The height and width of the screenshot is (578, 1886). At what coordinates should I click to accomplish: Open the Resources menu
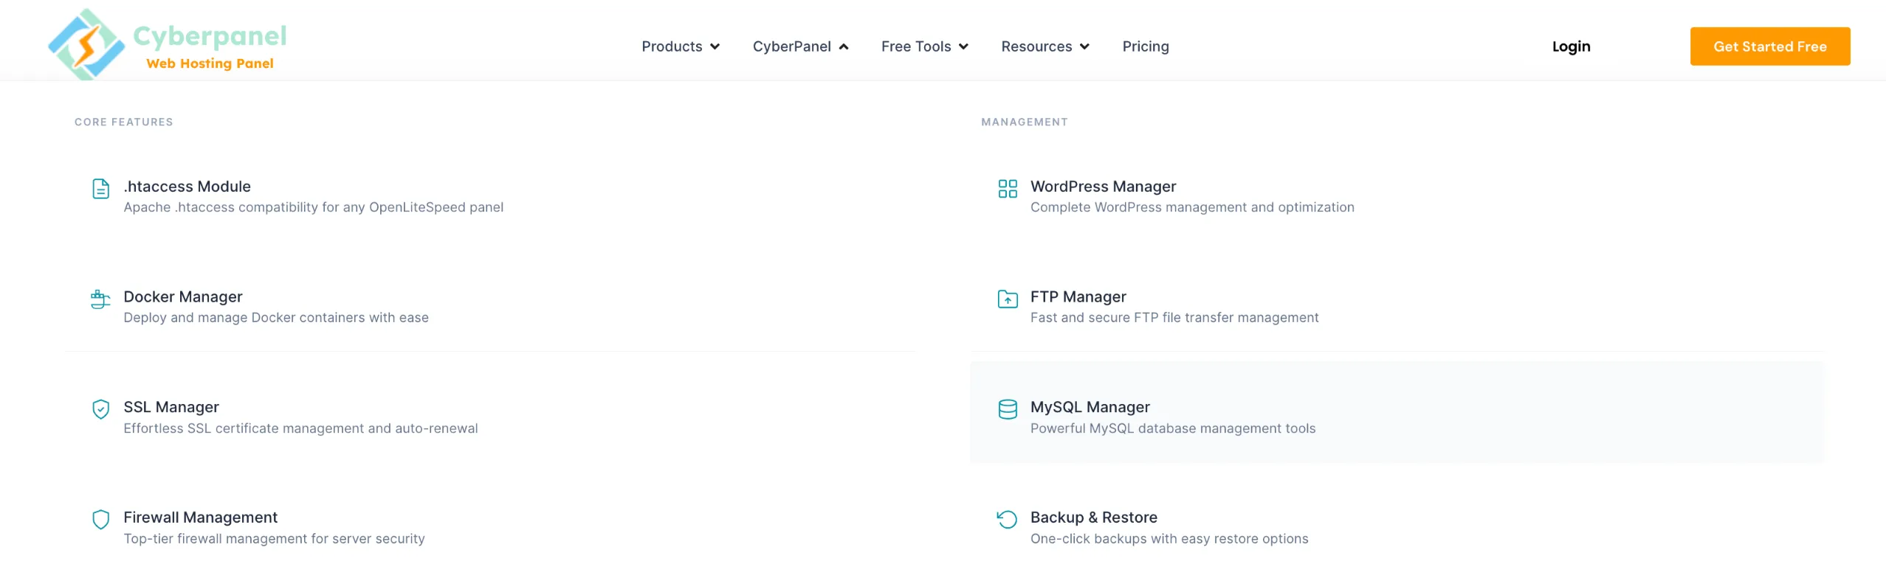pyautogui.click(x=1036, y=46)
